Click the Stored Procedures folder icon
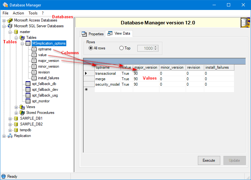The height and width of the screenshot is (180, 251). pyautogui.click(x=22, y=113)
